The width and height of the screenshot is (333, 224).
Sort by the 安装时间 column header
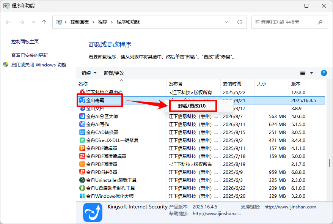point(238,84)
